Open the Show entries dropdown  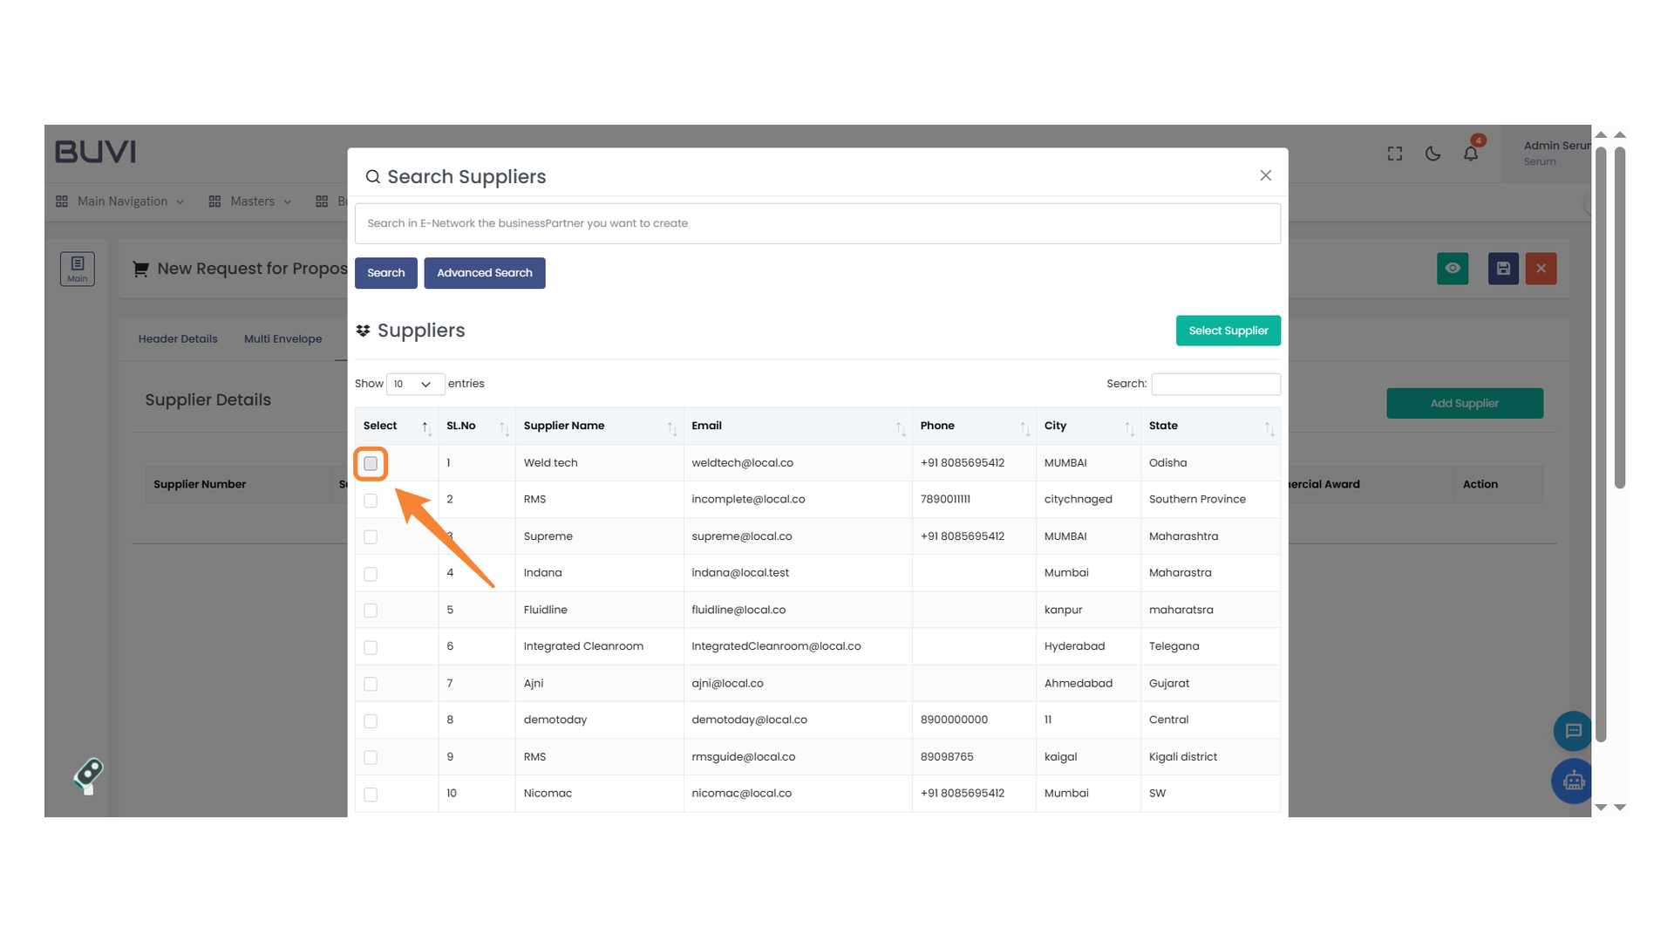tap(414, 384)
